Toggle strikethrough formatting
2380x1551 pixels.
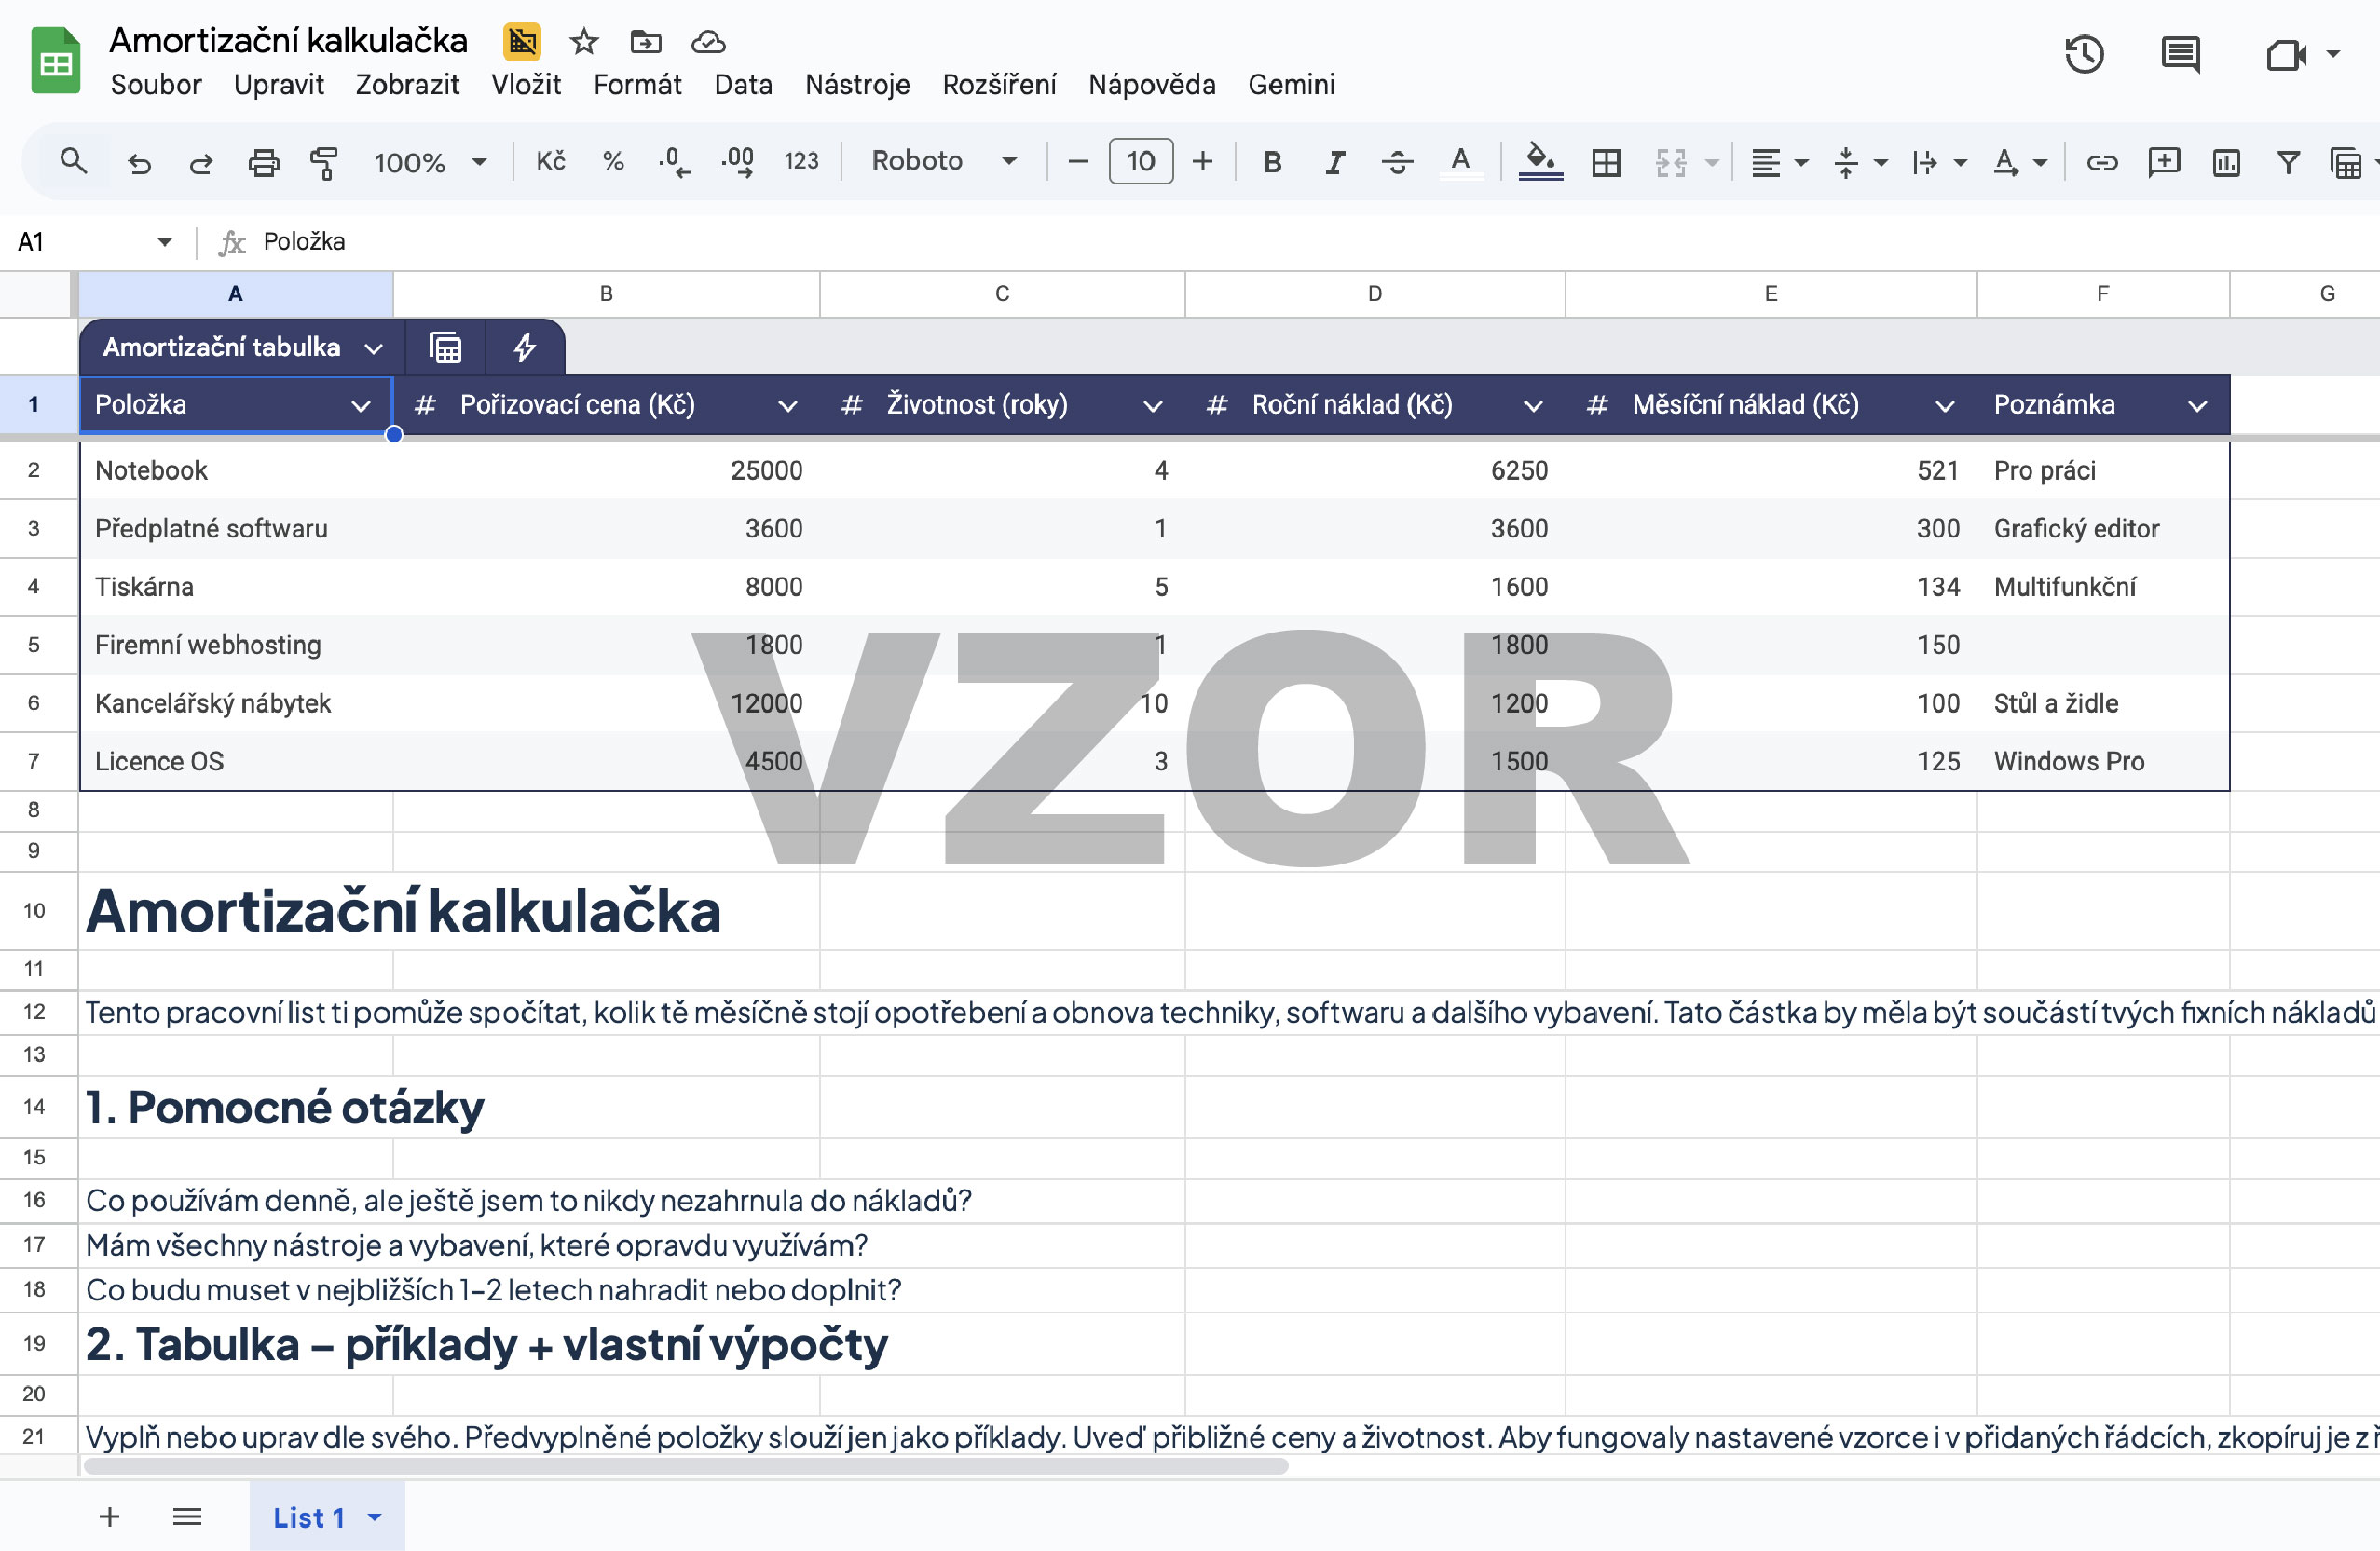(x=1397, y=162)
